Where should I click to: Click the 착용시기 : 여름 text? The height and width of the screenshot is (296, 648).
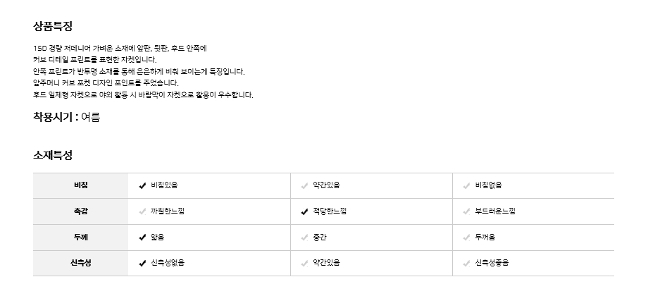point(67,117)
